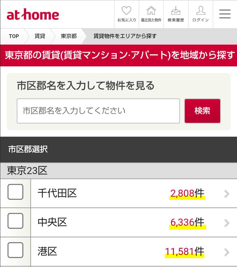Expand 千代田区 row using its chevron
The image size is (237, 267).
227,194
